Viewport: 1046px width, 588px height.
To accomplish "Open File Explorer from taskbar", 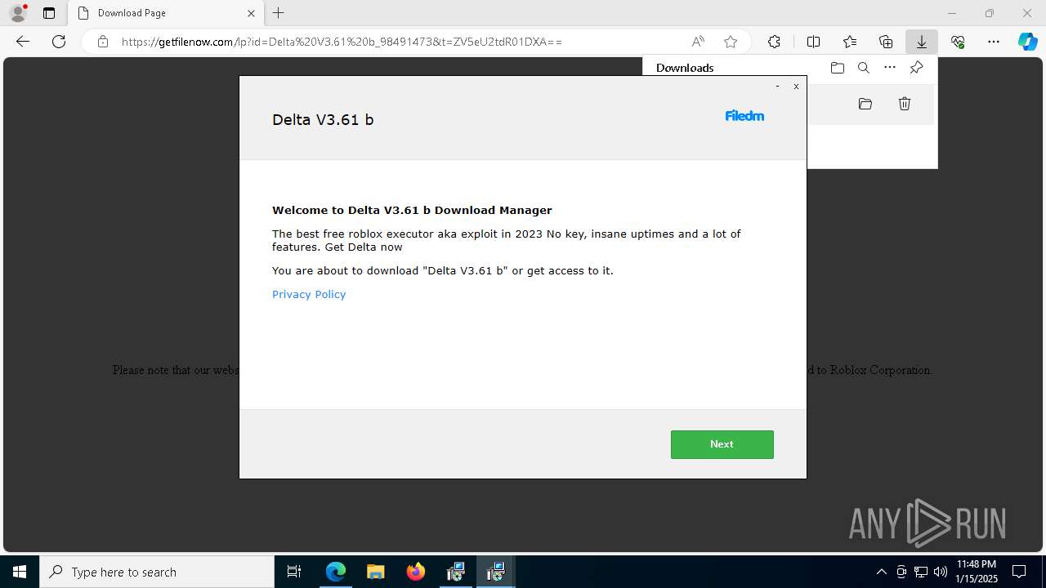I will coord(375,572).
